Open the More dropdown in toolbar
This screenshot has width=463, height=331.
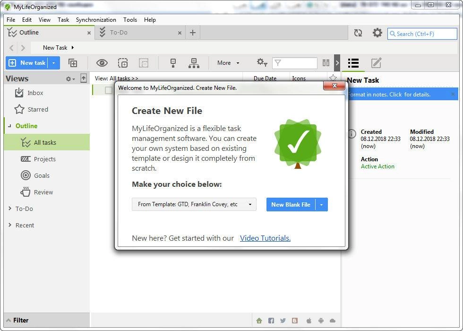228,63
